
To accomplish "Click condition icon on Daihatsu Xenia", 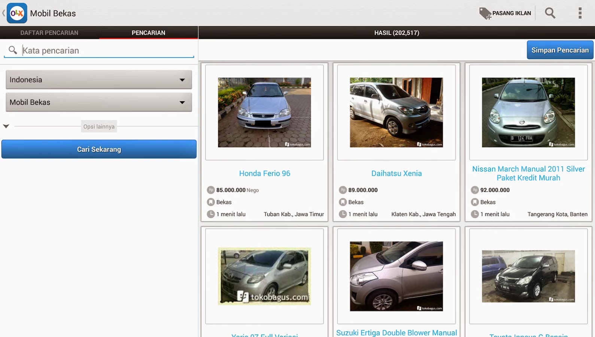I will coord(343,202).
